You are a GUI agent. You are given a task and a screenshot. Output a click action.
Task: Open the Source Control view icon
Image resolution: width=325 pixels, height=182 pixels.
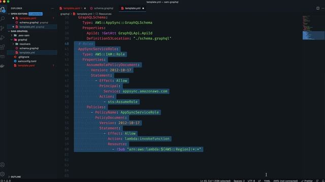(x=3, y=28)
